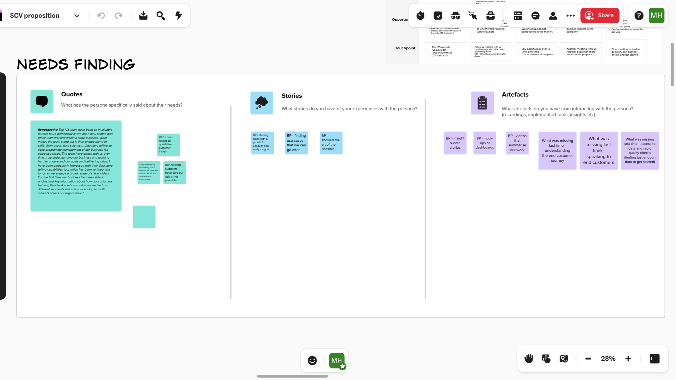Select 'BP - showed the art of the possible' sticky
The height and width of the screenshot is (380, 676).
pyautogui.click(x=331, y=143)
